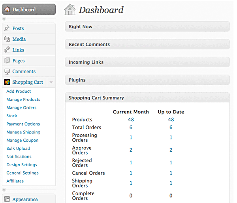
Task: Open Manage Orders page
Action: [21, 108]
